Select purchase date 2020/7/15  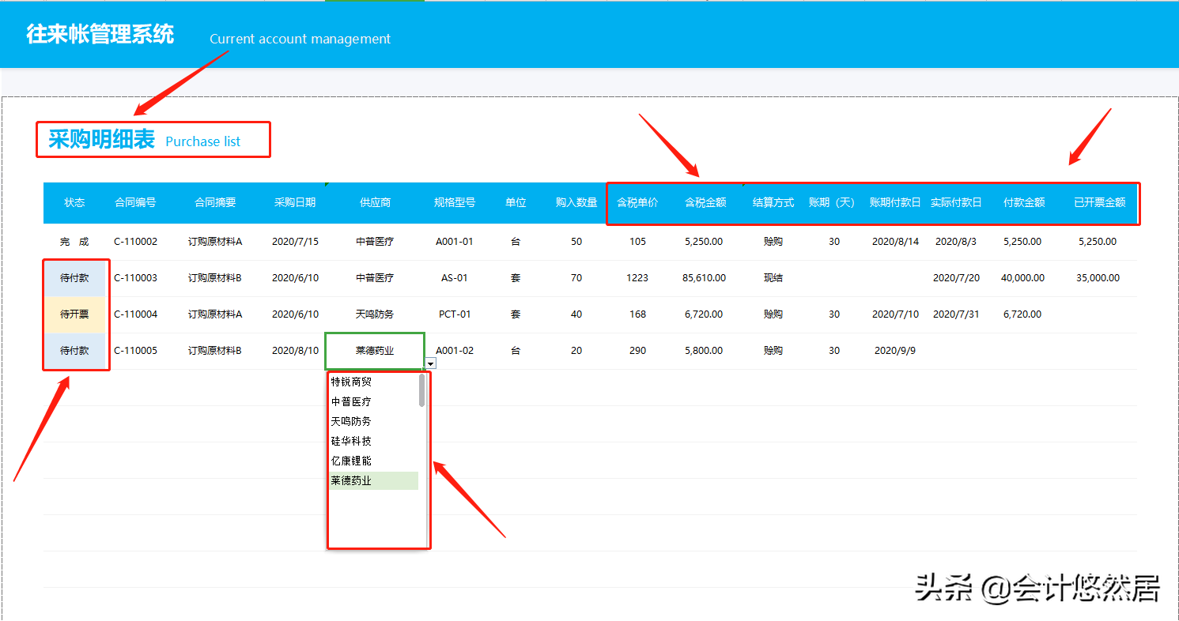[295, 242]
